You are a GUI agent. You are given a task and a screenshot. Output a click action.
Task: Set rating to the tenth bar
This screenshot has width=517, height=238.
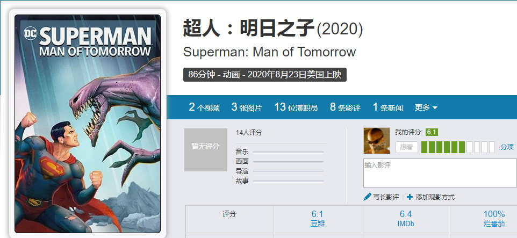(492, 147)
